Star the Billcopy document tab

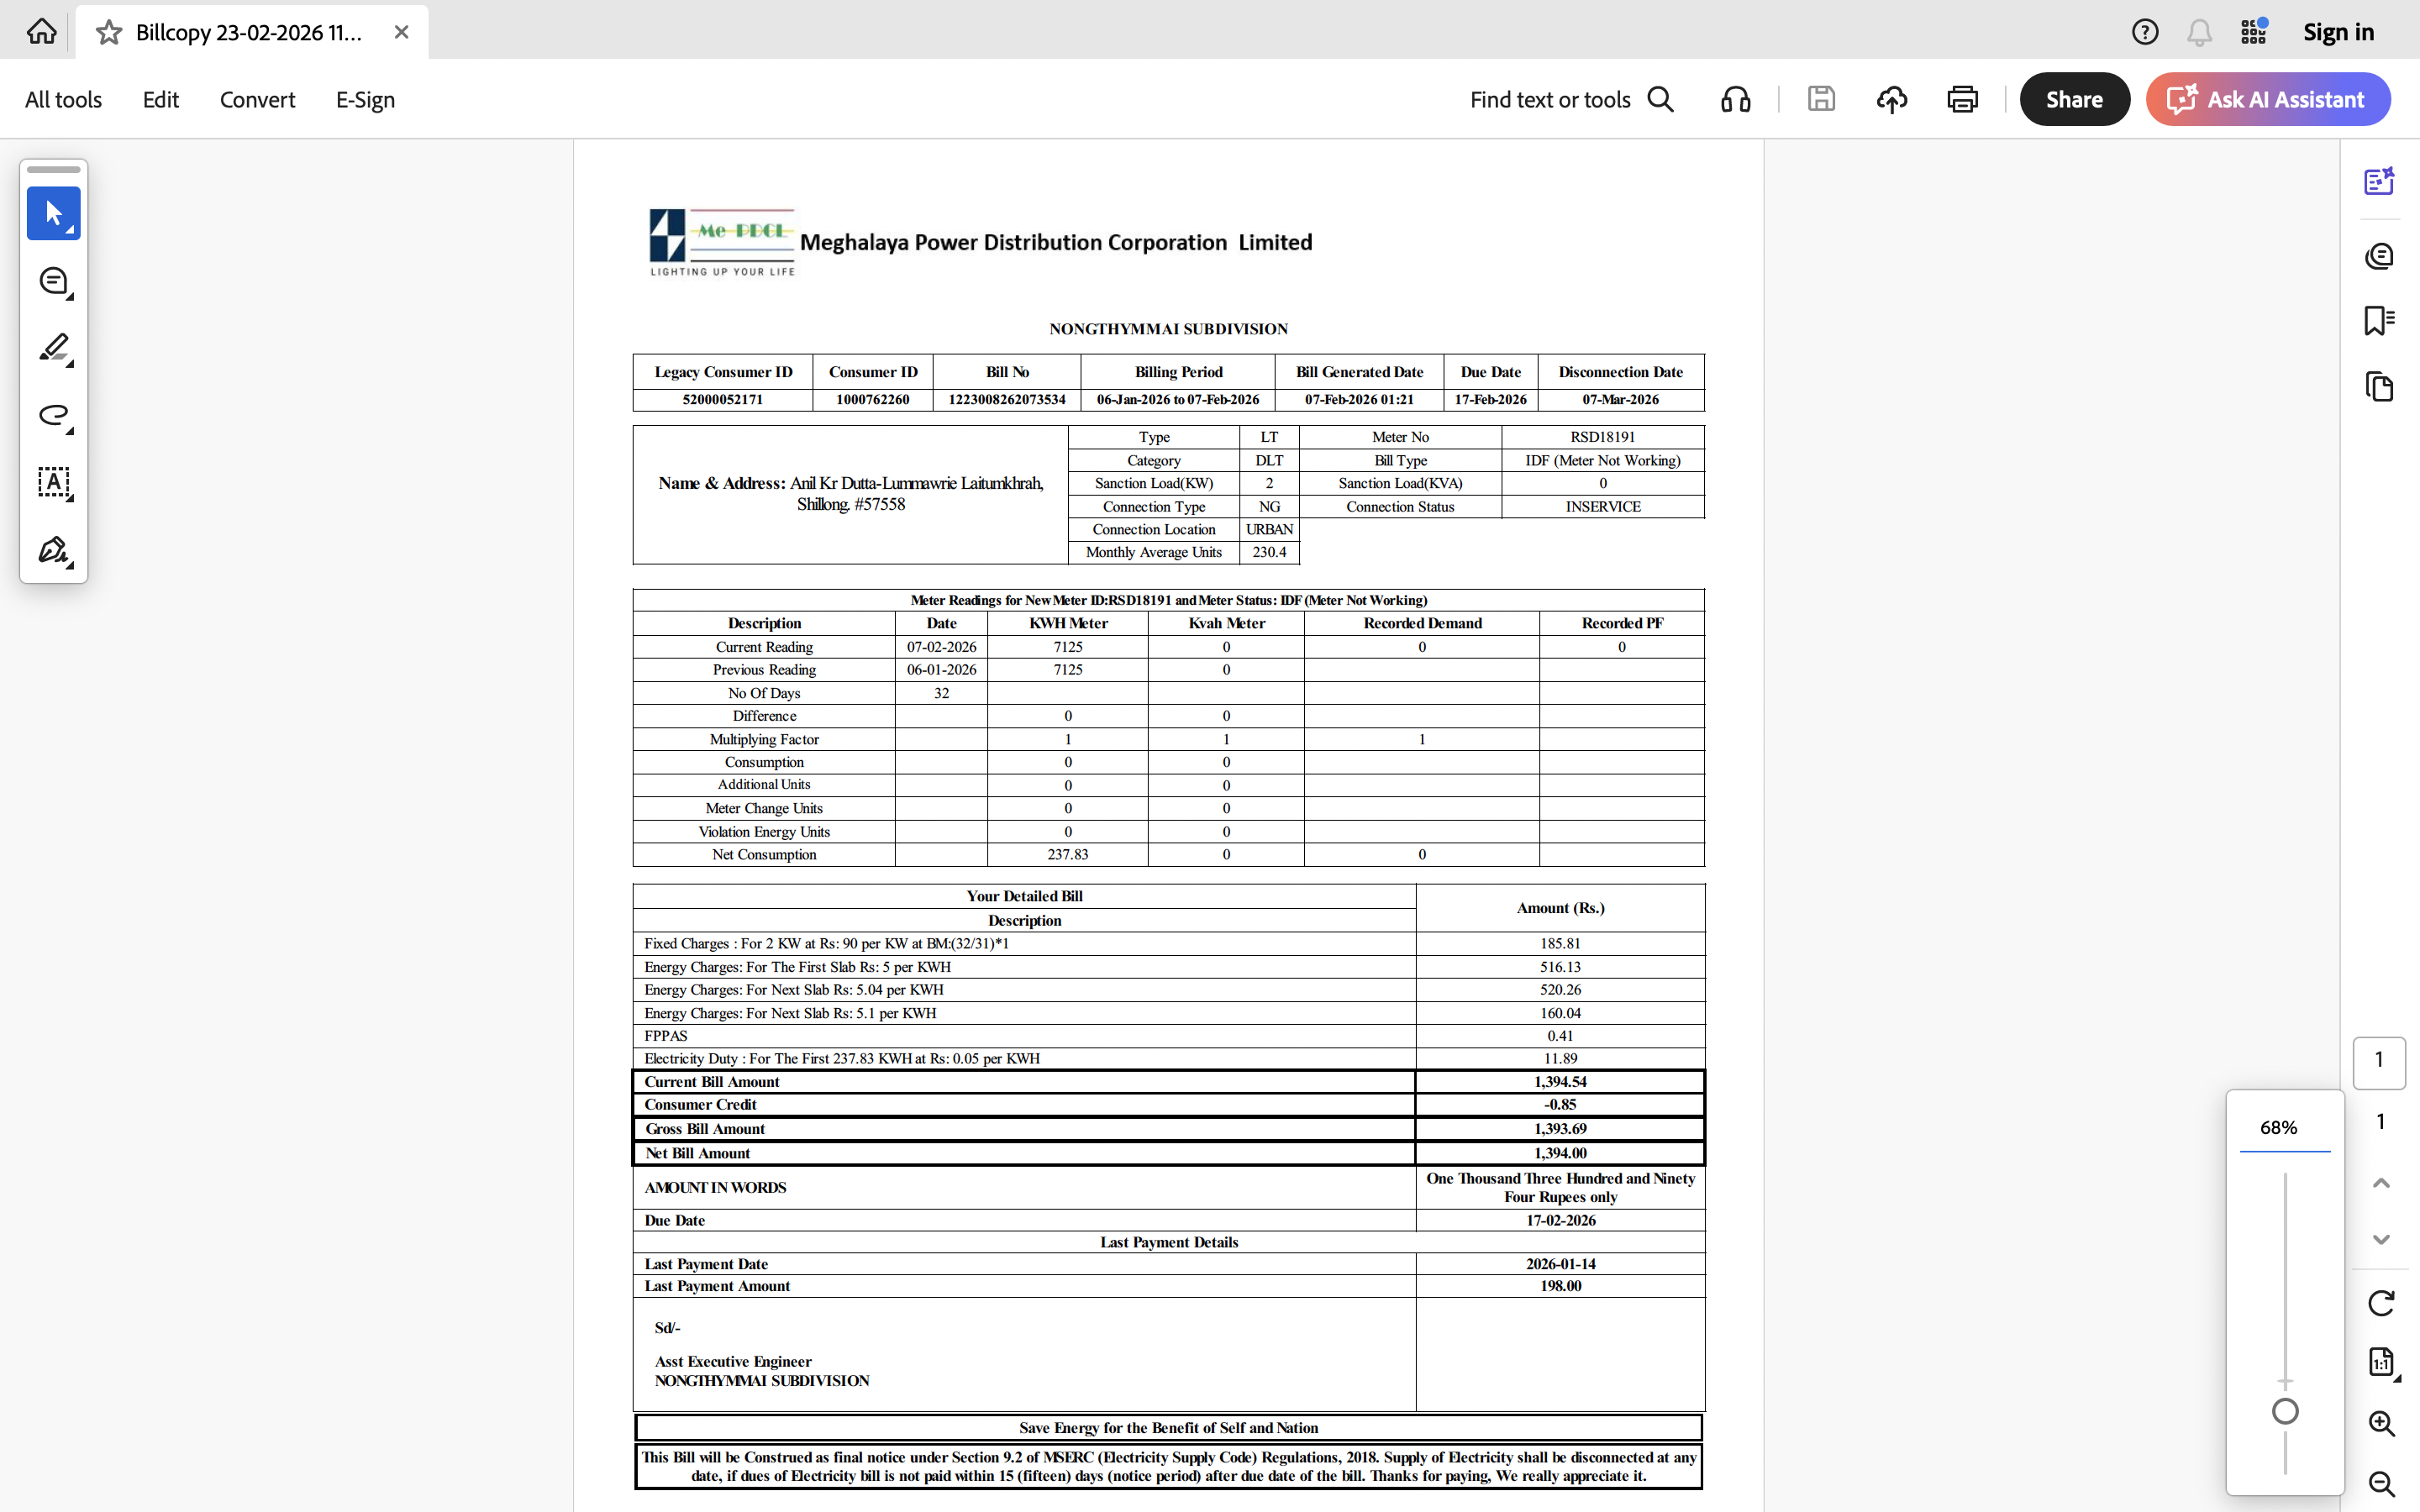click(x=109, y=32)
